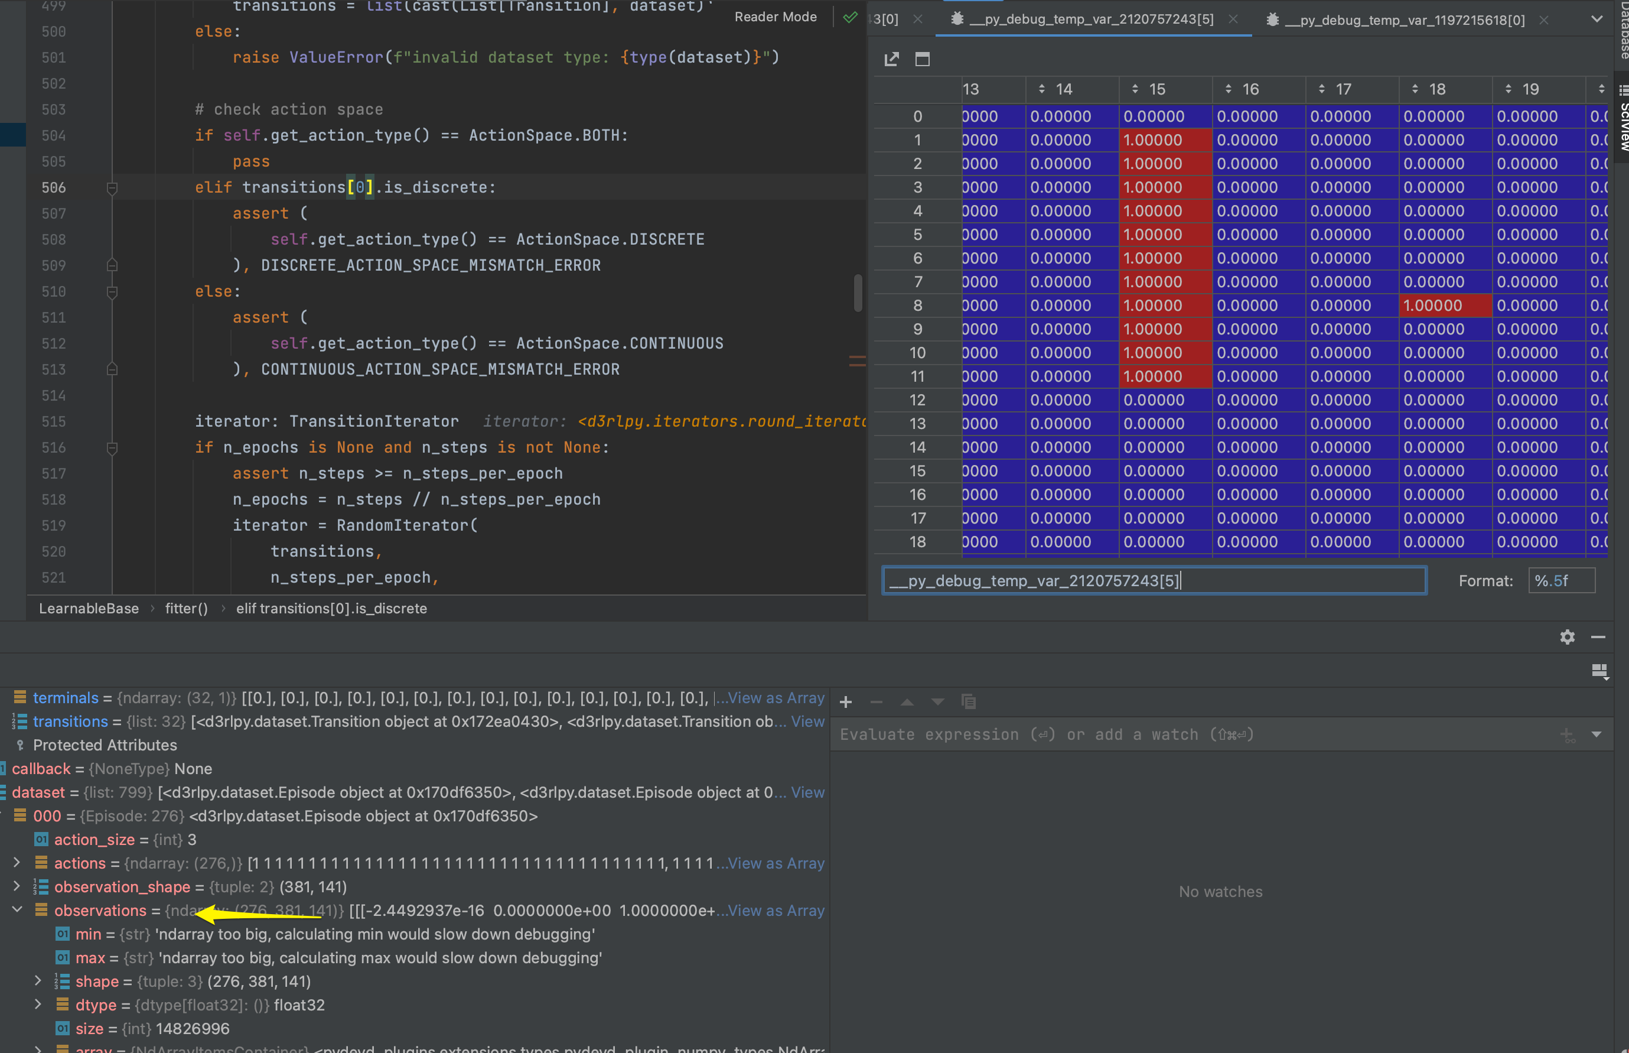
Task: Open hidden tabs dropdown chevron in SciView
Action: point(1596,19)
